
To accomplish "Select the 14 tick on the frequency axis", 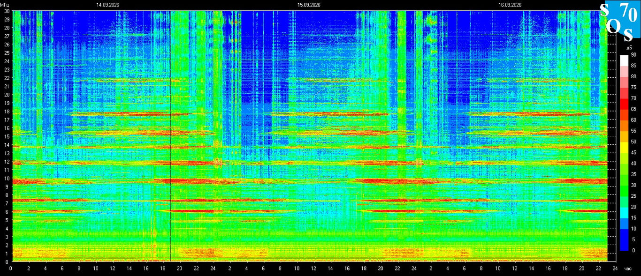I will [7, 145].
